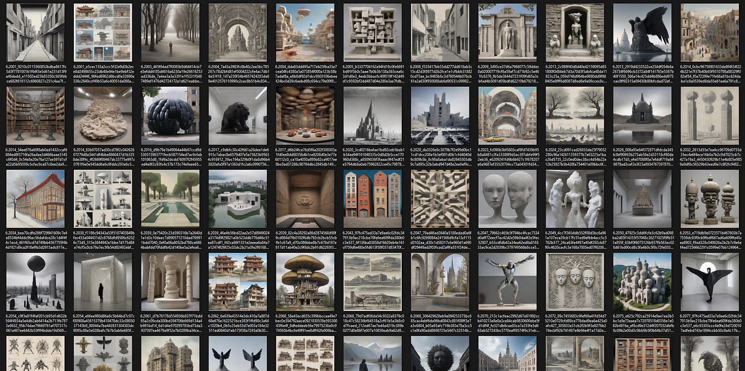Select the colorful floating mushroom city thumbnail
This screenshot has height=371, width=745.
[x=305, y=32]
